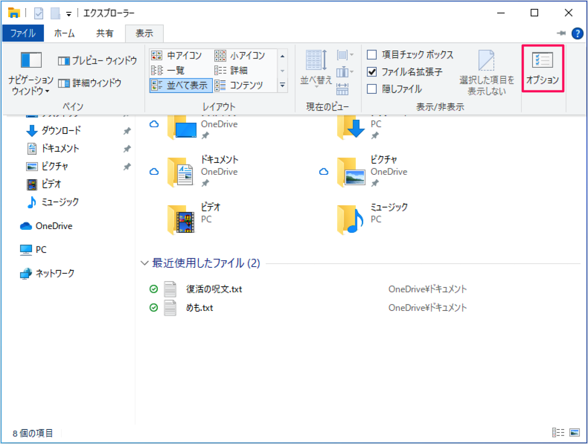Switch to large thumbnails via status bar icon
The height and width of the screenshot is (444, 588).
575,433
